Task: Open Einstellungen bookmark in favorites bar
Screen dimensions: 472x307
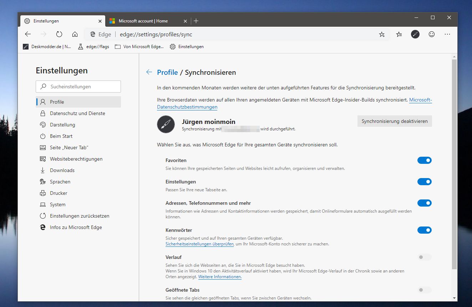Action: click(x=187, y=47)
